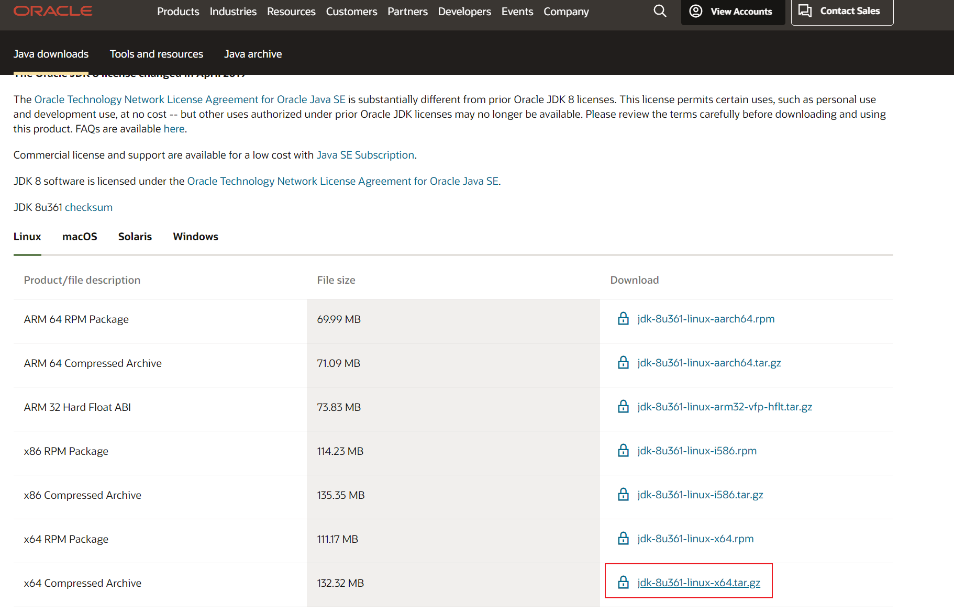Click the Contact Sales chat icon
The image size is (954, 614).
[805, 11]
